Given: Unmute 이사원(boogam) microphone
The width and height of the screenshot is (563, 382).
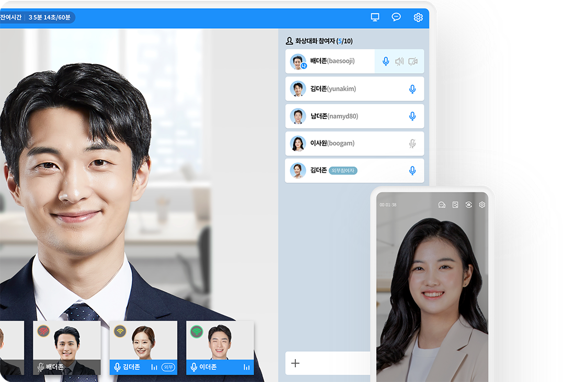Looking at the screenshot, I should click(x=412, y=144).
